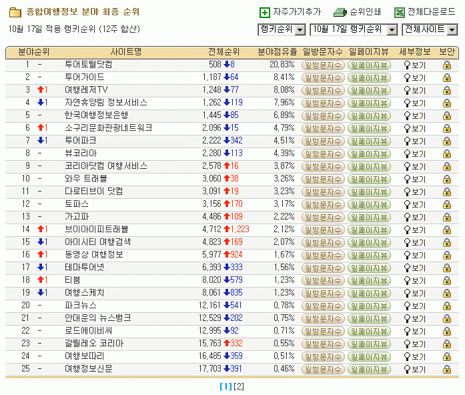465x395 pixels.
Task: Click 일페이지뷰 button for 여행레저TV
Action: (x=369, y=91)
